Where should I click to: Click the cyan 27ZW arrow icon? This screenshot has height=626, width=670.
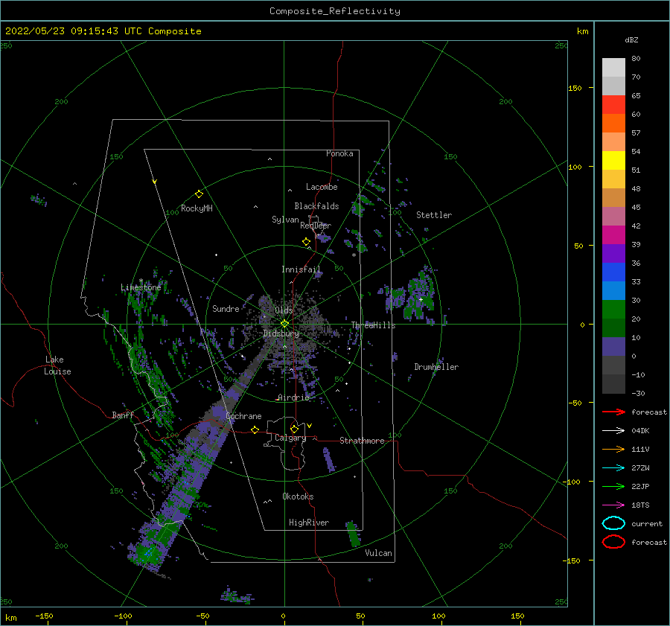613,468
